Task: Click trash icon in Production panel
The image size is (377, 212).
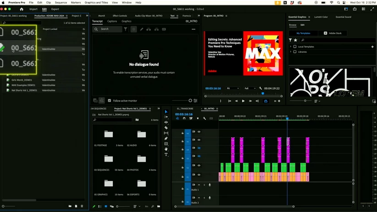Action: click(82, 206)
